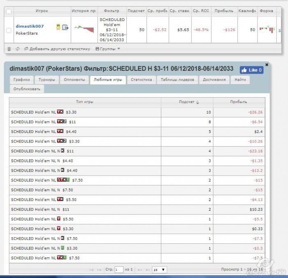
Task: Click the TK2 icon in $3.30 row
Action: pos(62,141)
